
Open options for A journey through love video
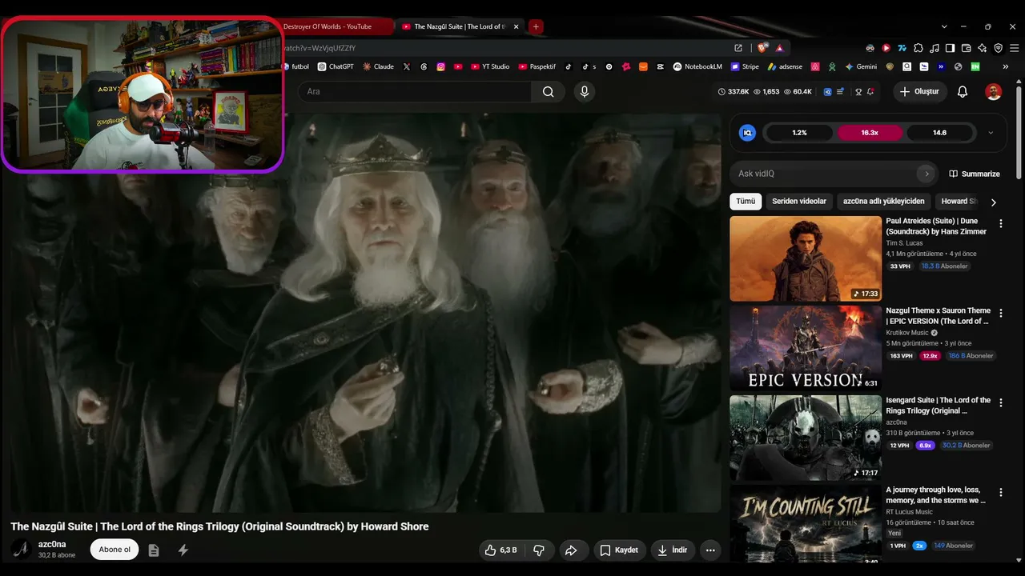click(x=1000, y=493)
